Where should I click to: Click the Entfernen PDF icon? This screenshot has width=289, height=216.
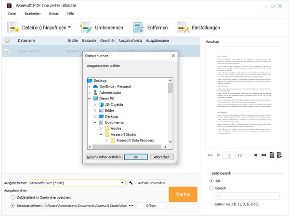[140, 28]
